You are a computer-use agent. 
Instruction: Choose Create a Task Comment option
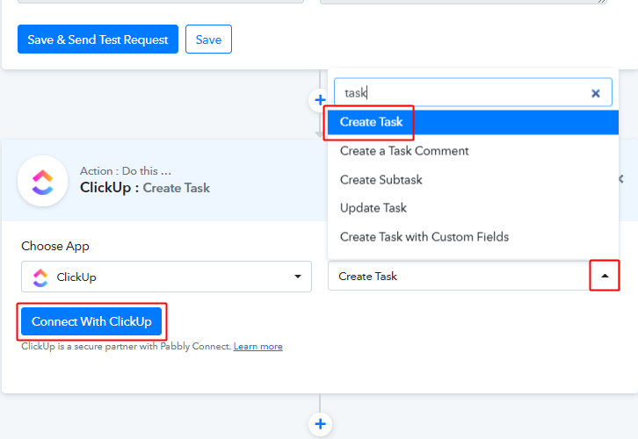[473, 151]
